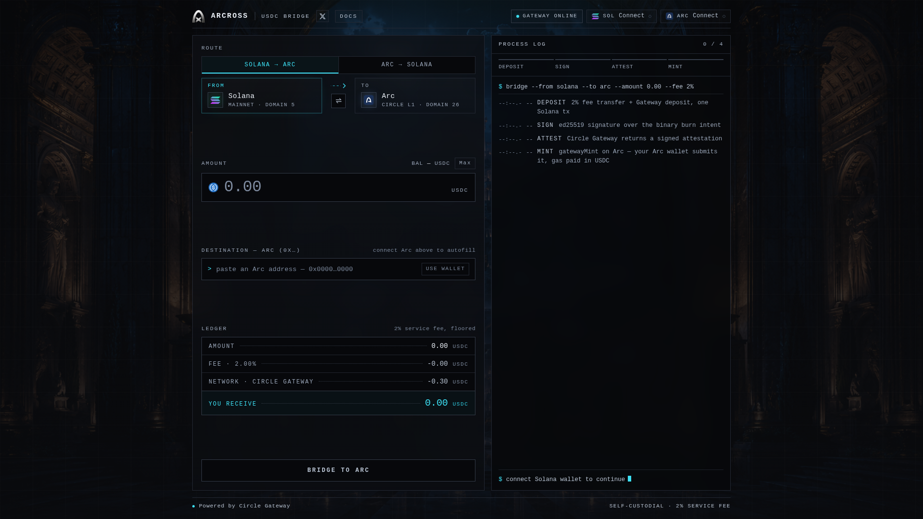Click the '0 / 4' step counter
This screenshot has height=519, width=923.
click(713, 44)
